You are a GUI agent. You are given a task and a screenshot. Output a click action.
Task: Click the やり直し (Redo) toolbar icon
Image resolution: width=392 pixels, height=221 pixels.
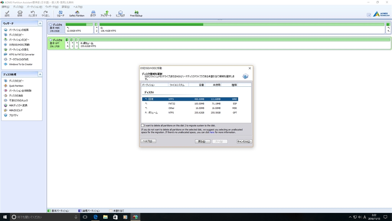click(46, 13)
